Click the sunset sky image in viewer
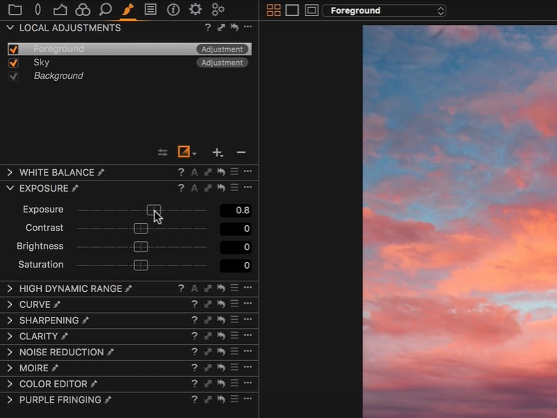The image size is (557, 418). click(x=460, y=222)
